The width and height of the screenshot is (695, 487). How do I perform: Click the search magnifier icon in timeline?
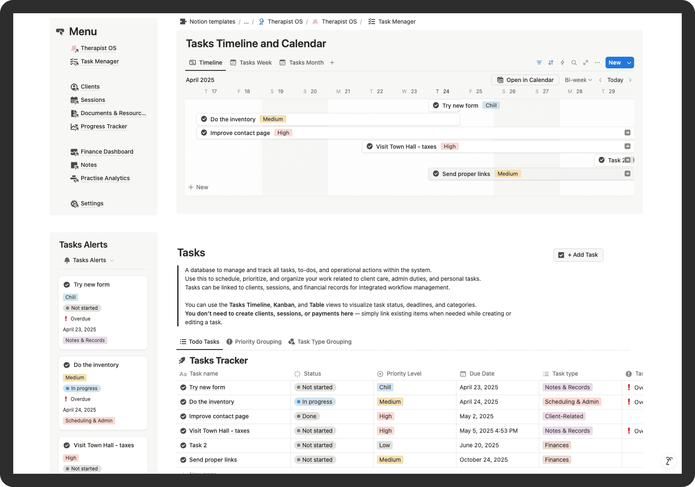pos(574,63)
